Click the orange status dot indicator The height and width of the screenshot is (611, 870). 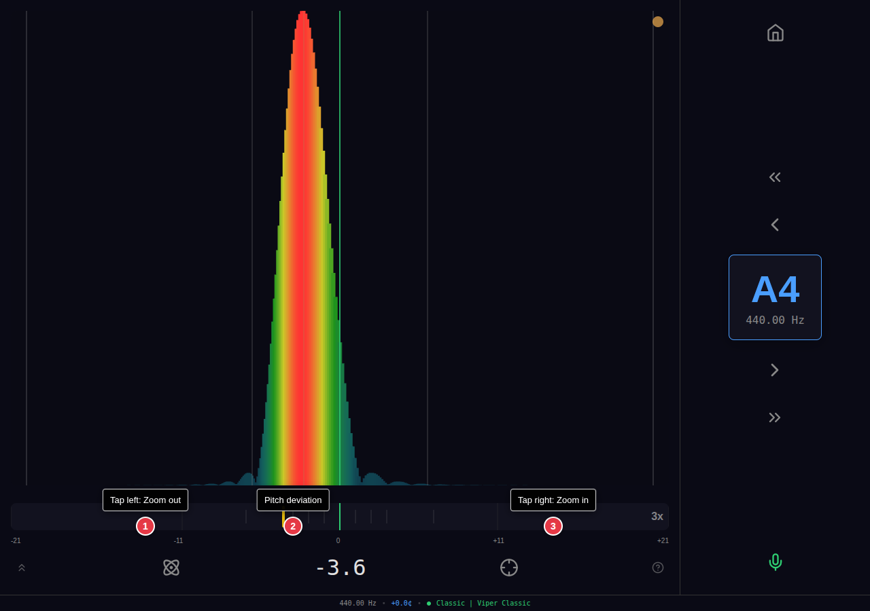657,21
